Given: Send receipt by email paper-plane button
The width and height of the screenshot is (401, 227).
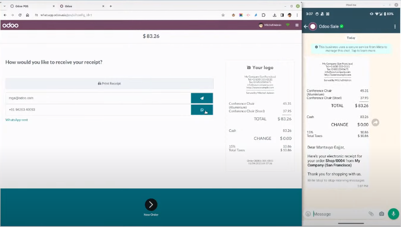Looking at the screenshot, I should (202, 98).
